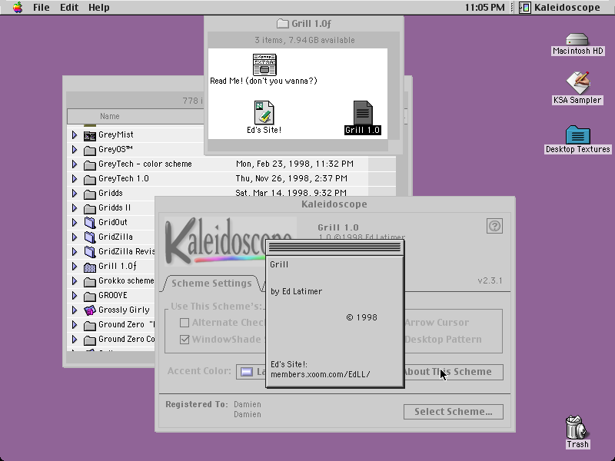Click the GridZilla folder icon
The height and width of the screenshot is (461, 615).
pyautogui.click(x=90, y=237)
